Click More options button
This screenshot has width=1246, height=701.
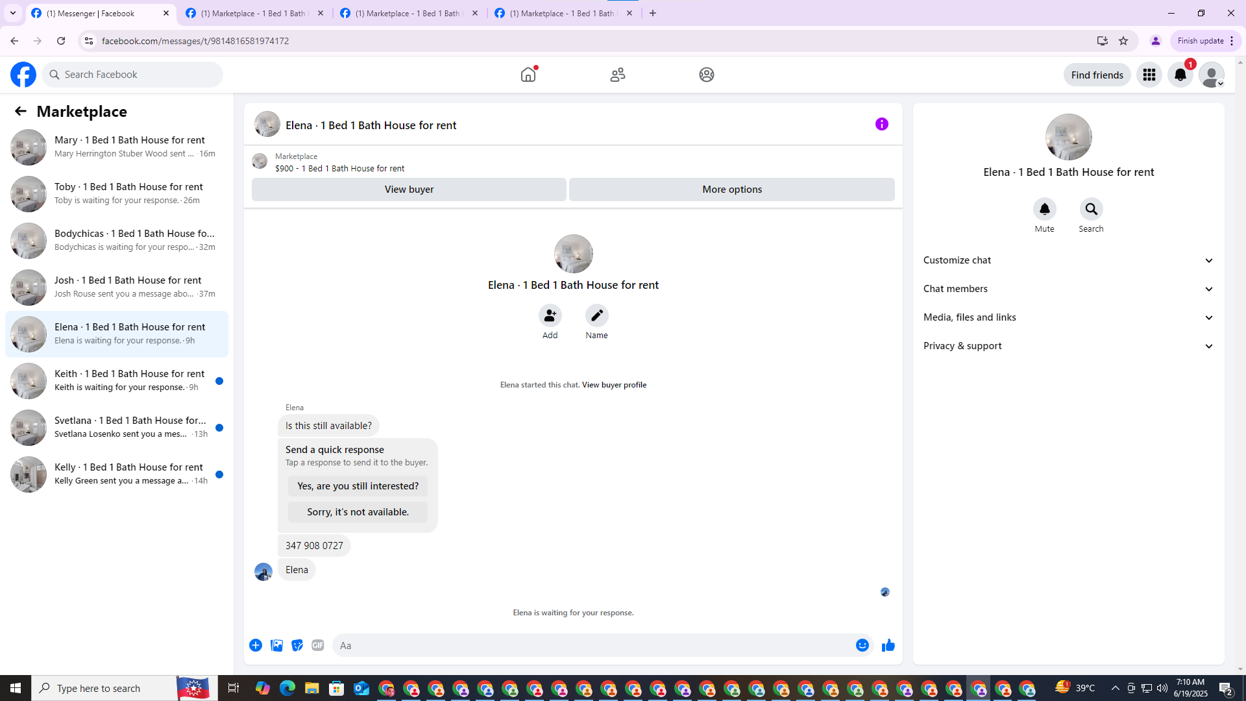coord(732,190)
